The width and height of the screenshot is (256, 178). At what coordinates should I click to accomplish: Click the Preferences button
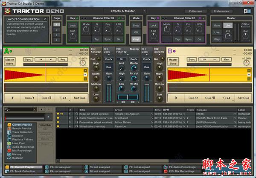[221, 11]
